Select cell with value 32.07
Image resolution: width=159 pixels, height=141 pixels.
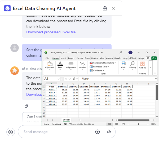[x=84, y=104]
